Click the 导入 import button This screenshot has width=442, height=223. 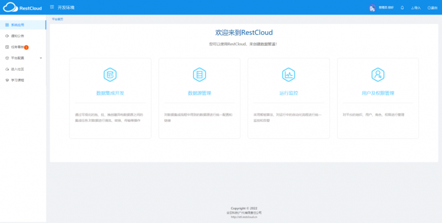(x=416, y=8)
